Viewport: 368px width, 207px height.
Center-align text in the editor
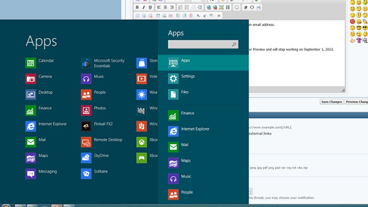click(165, 7)
